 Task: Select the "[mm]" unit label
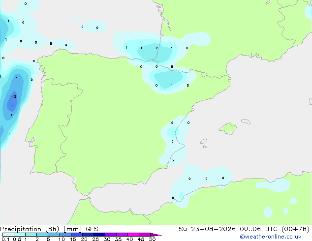pyautogui.click(x=72, y=229)
